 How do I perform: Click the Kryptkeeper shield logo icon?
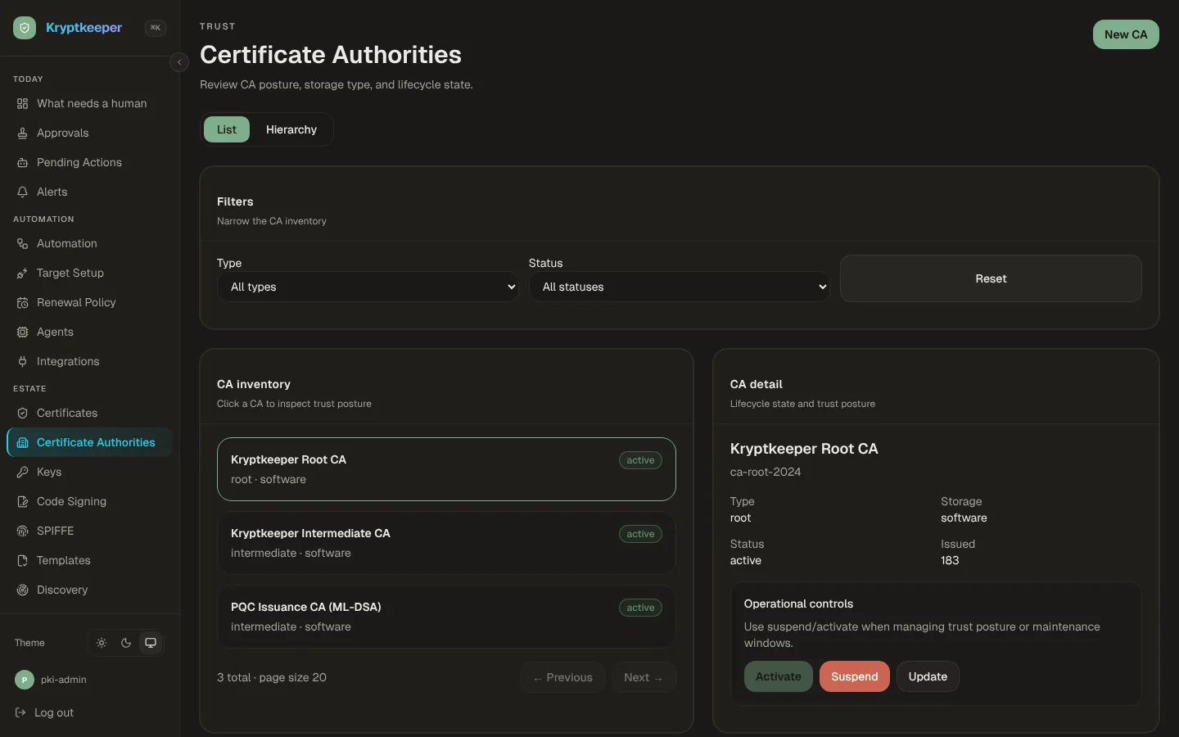click(x=25, y=28)
